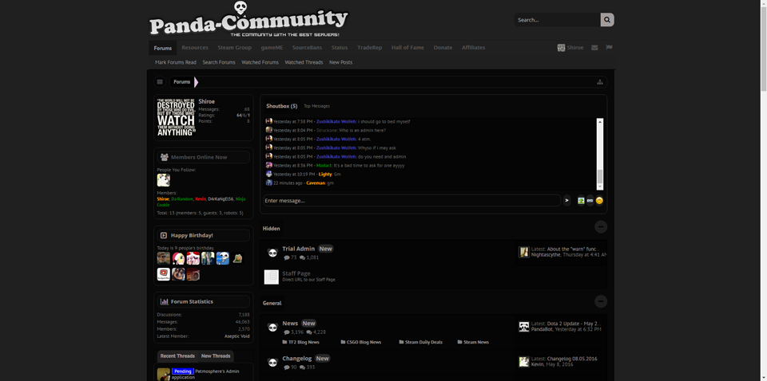767x381 pixels.
Task: Open Shiroe's large profile avatar
Action: (176, 117)
